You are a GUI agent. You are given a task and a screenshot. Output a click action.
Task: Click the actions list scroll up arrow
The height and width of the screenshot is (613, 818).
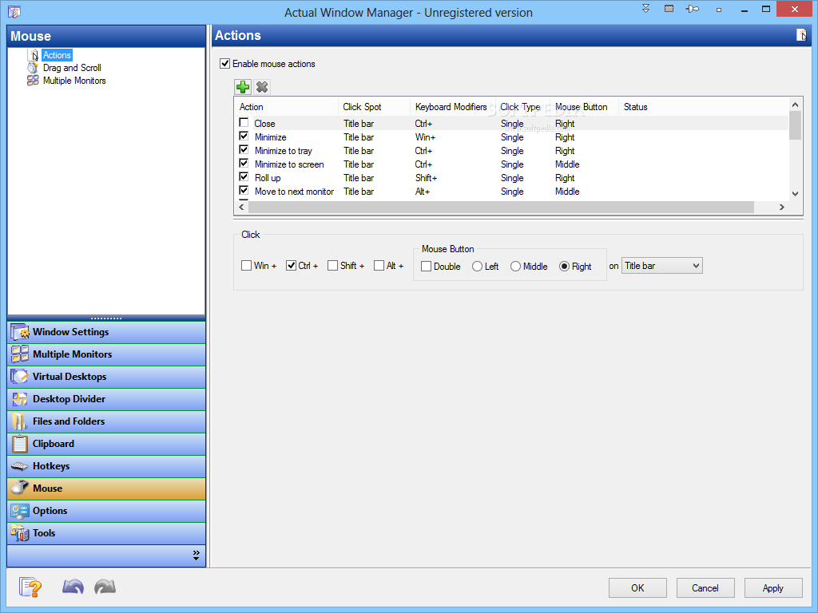click(795, 105)
